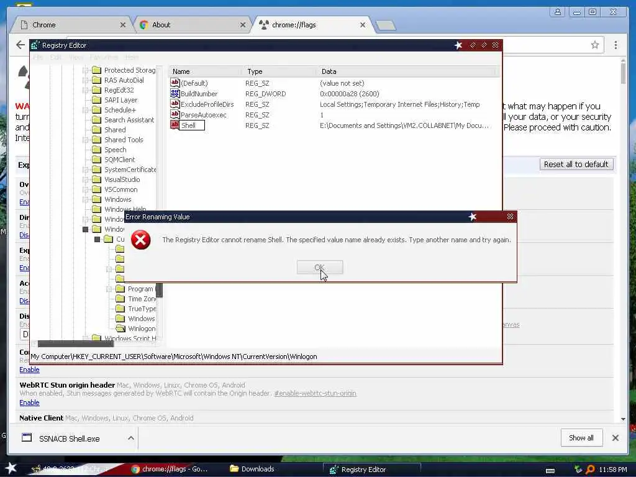
Task: Select the Search Assistant key
Action: [129, 120]
